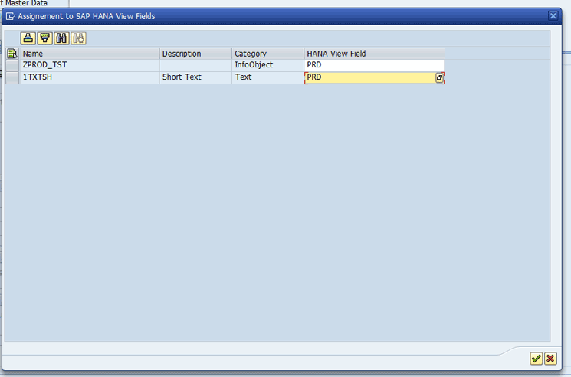Click the 1TXTSH name cell
The image size is (571, 377).
pyautogui.click(x=90, y=77)
